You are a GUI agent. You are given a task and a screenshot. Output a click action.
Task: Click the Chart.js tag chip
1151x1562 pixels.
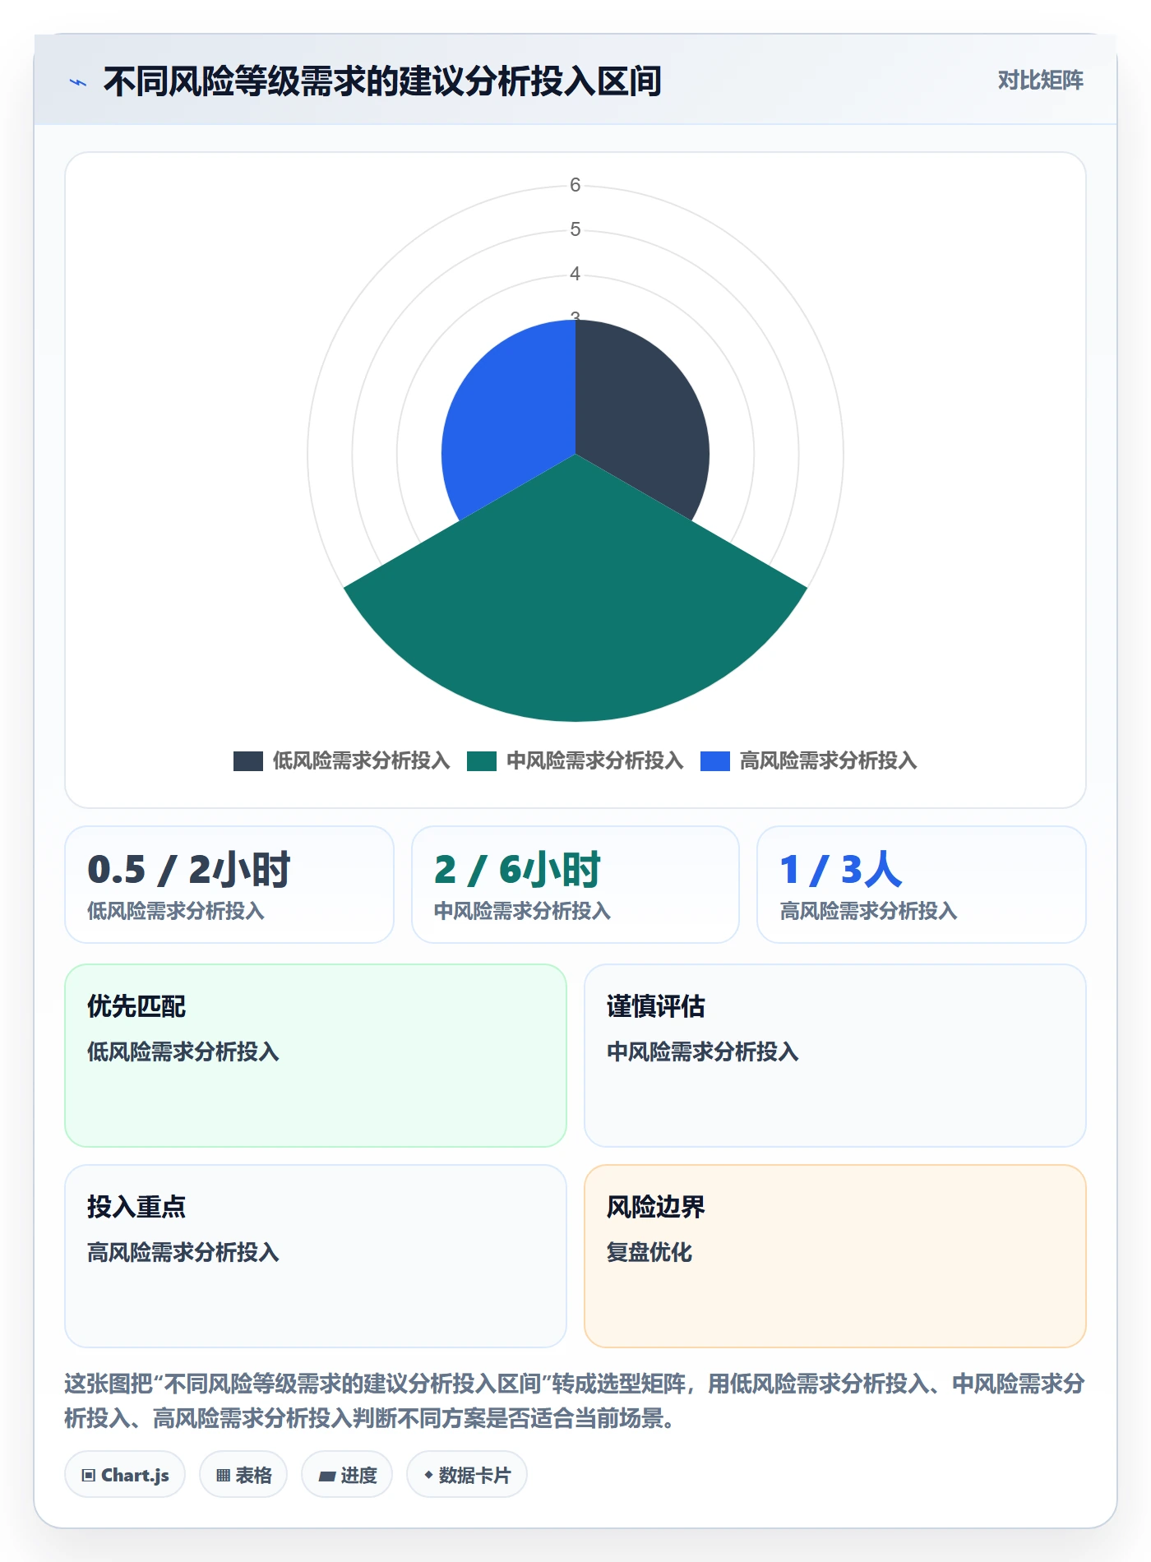click(x=125, y=1476)
